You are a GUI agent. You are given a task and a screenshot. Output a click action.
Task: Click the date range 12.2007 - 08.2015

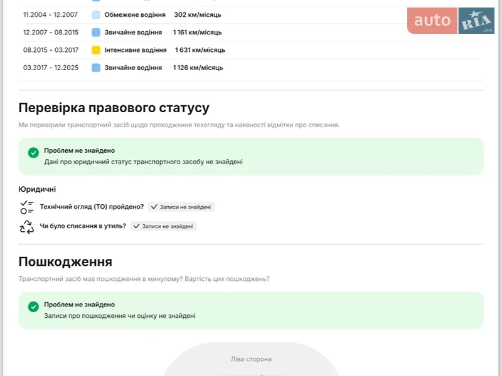[51, 33]
